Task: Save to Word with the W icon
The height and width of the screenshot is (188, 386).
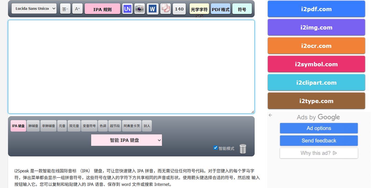Action: tap(153, 9)
